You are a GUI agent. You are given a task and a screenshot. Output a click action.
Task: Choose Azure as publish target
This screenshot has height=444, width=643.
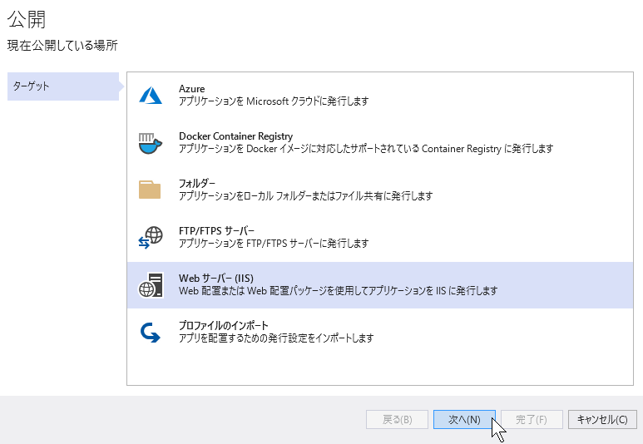tap(380, 95)
